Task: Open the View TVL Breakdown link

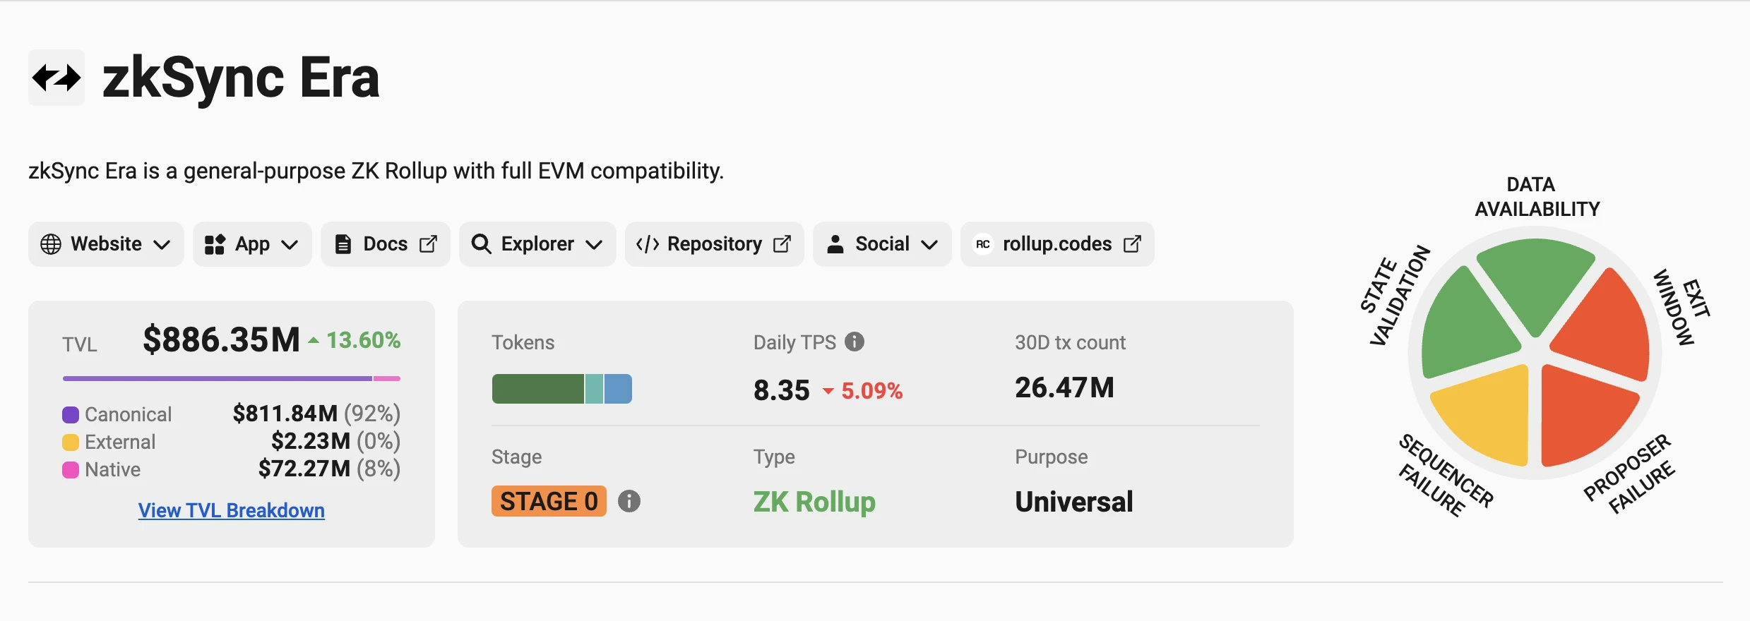Action: (x=231, y=510)
